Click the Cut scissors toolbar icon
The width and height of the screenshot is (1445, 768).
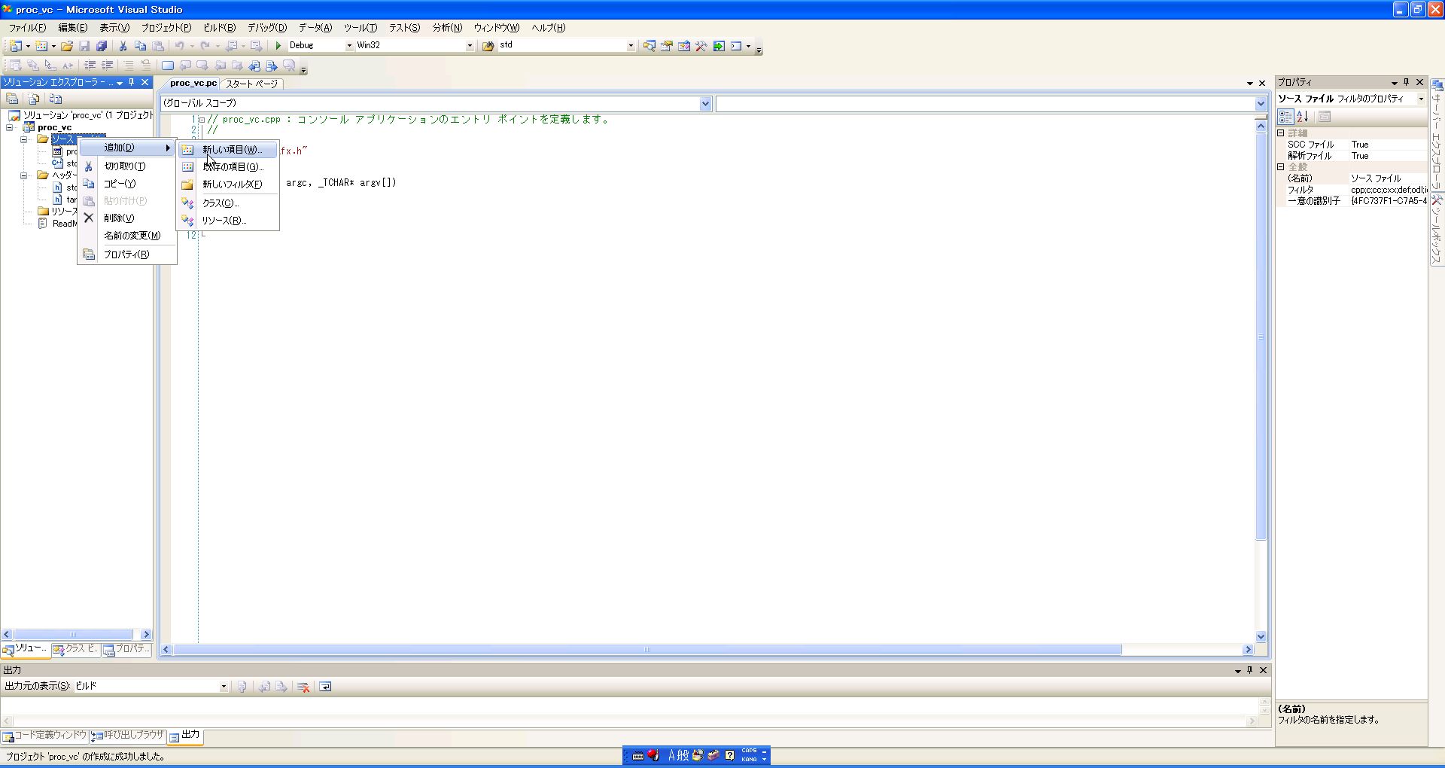tap(123, 46)
